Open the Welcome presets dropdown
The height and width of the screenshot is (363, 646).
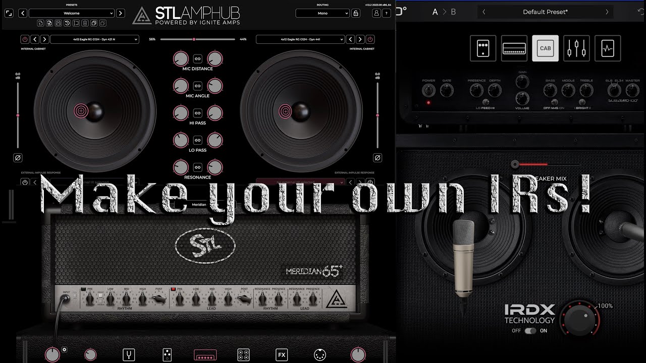[72, 13]
